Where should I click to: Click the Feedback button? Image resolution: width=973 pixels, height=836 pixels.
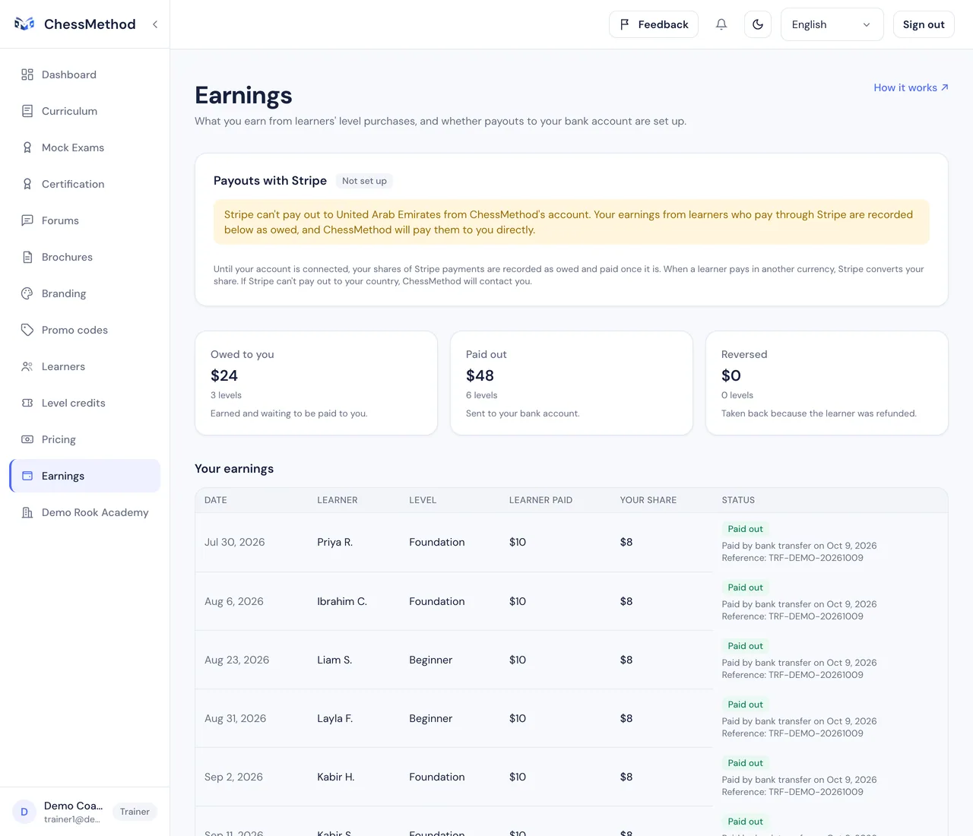(x=654, y=24)
